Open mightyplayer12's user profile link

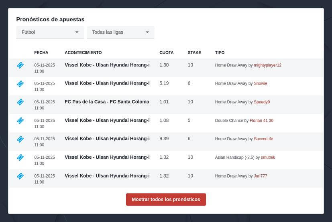(x=267, y=65)
